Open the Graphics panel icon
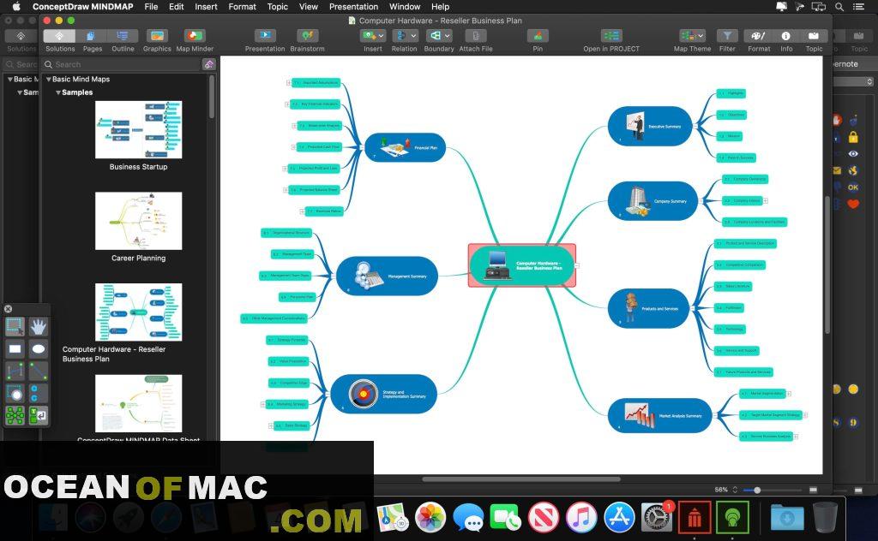Screen dimensions: 878x541 click(157, 36)
